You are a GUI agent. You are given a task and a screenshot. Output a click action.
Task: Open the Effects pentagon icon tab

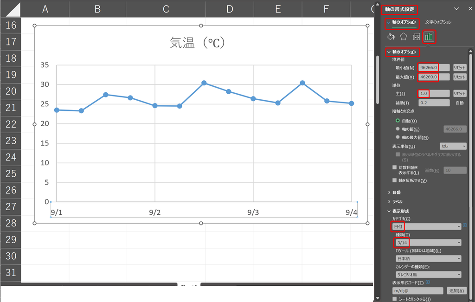[403, 37]
